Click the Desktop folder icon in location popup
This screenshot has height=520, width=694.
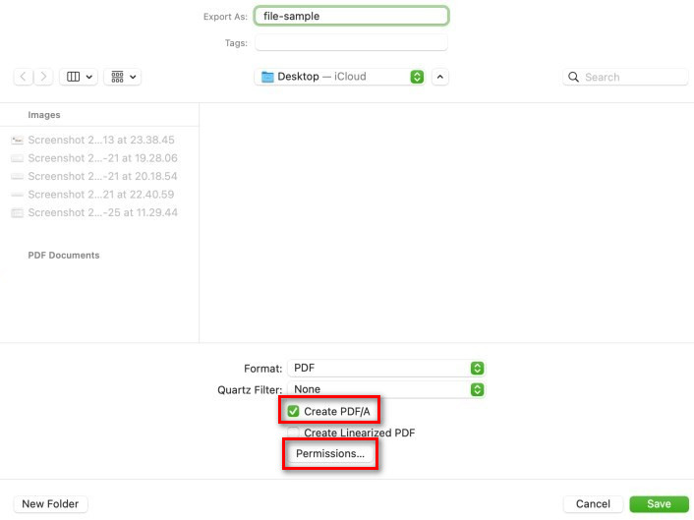[x=265, y=77]
